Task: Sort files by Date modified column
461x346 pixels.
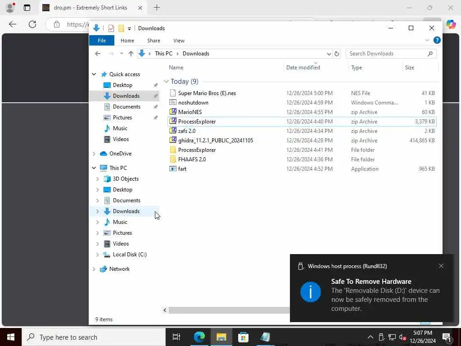Action: point(303,68)
